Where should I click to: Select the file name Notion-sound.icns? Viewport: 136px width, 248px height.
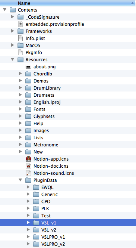click(x=54, y=173)
